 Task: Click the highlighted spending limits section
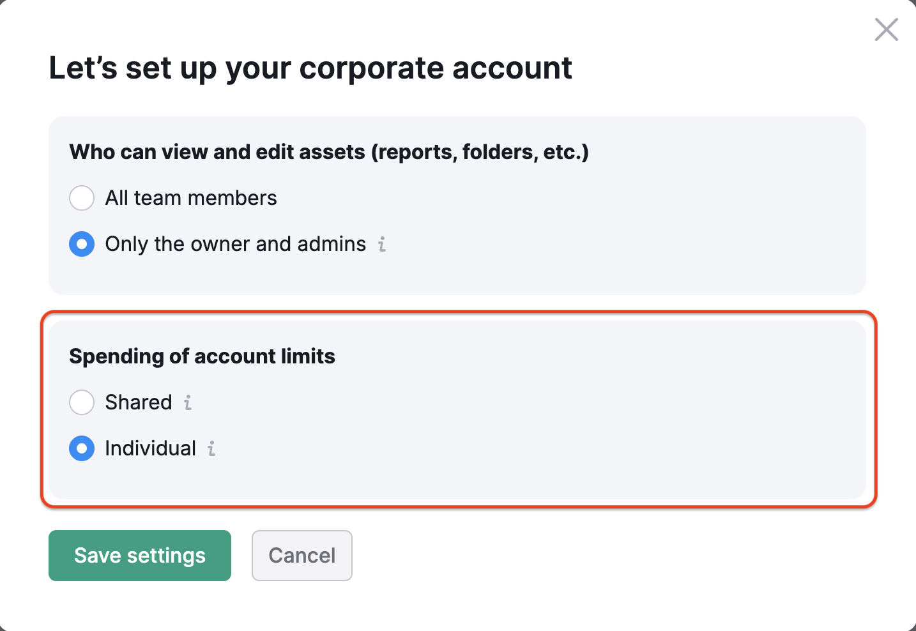[x=457, y=409]
